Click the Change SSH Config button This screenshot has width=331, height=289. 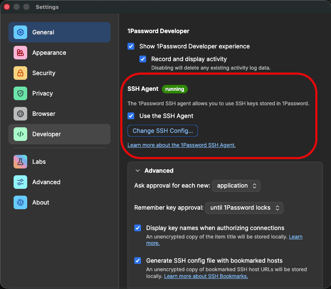click(163, 131)
